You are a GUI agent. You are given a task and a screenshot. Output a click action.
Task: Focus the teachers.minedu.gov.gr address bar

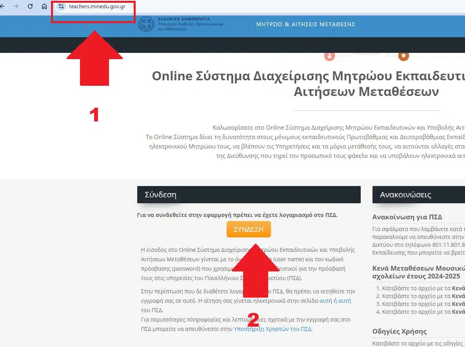coord(97,7)
